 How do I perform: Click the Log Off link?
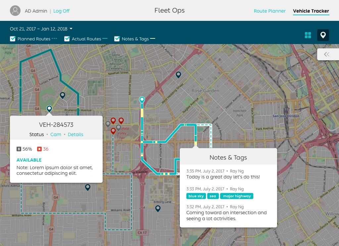coord(61,11)
